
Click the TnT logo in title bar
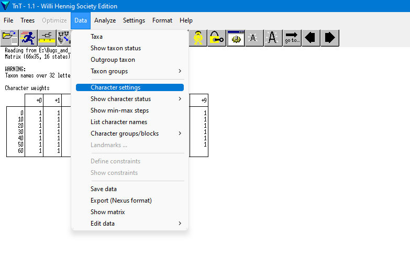5,6
